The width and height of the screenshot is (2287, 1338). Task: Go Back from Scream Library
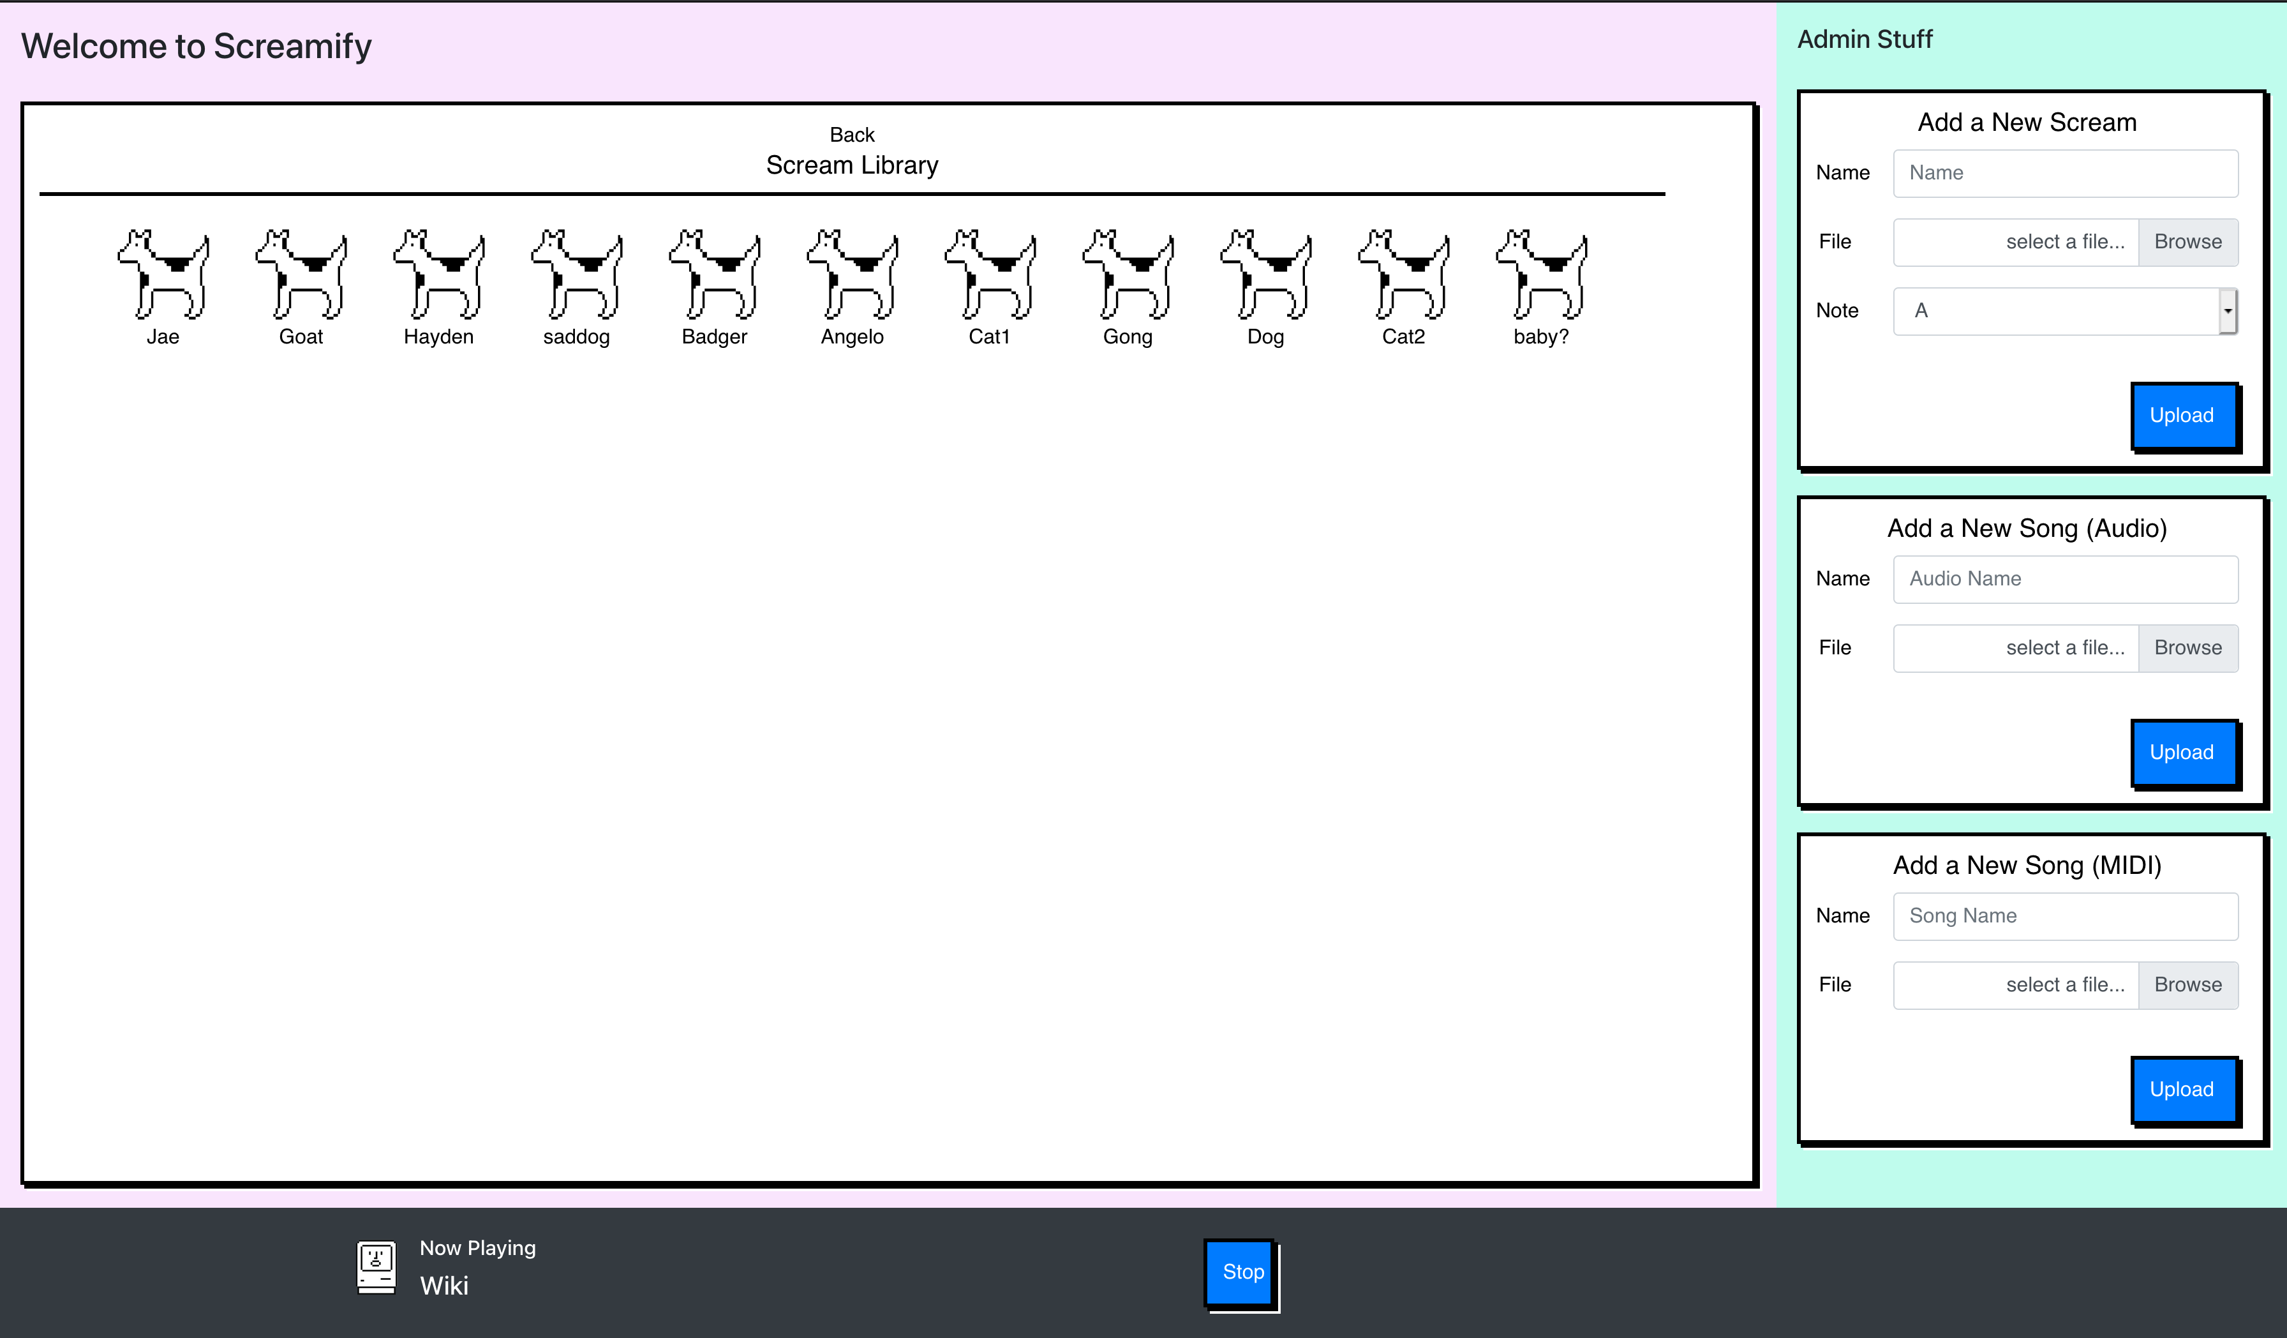[851, 135]
